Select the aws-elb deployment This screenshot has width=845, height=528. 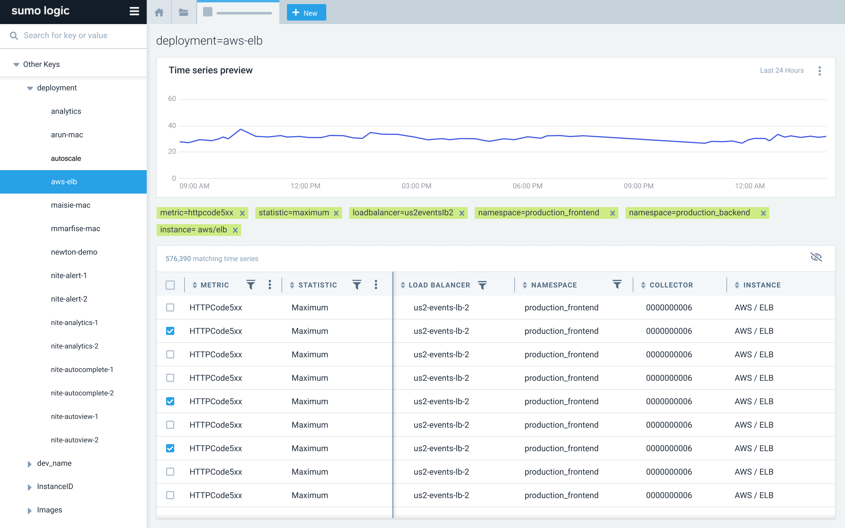[x=73, y=182]
